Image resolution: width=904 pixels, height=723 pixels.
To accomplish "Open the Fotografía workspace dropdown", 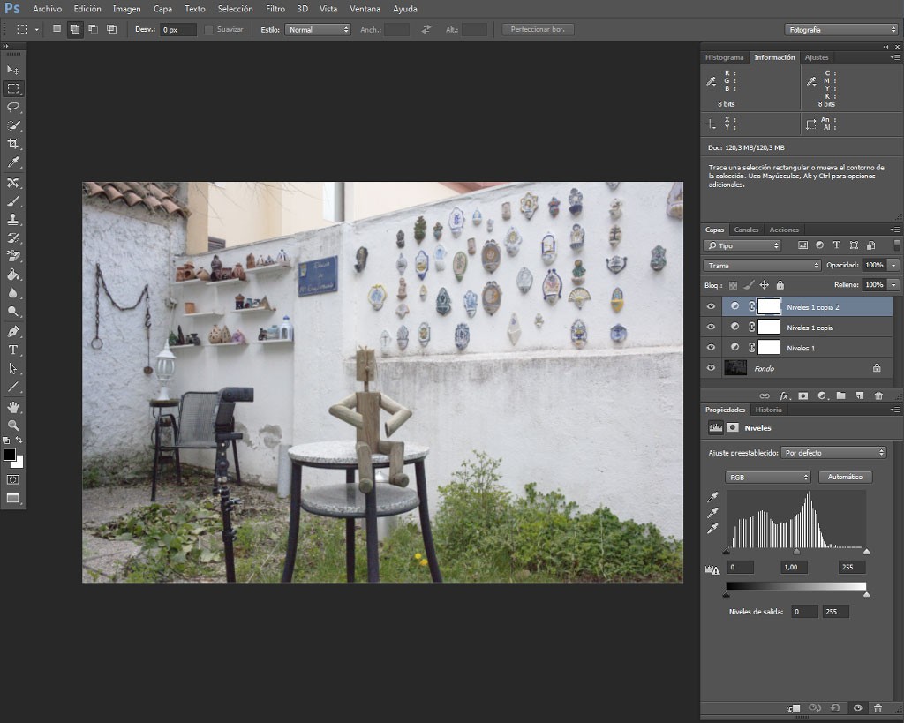I will [x=840, y=29].
